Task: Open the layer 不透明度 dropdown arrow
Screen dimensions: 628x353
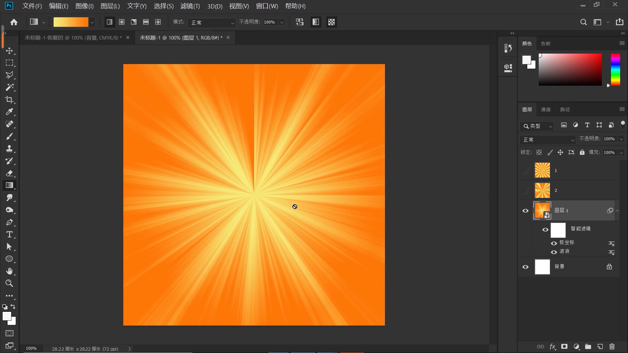Action: [x=621, y=139]
